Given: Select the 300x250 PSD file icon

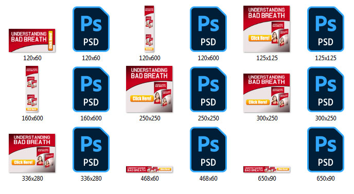Looking at the screenshot, I should 326,89.
